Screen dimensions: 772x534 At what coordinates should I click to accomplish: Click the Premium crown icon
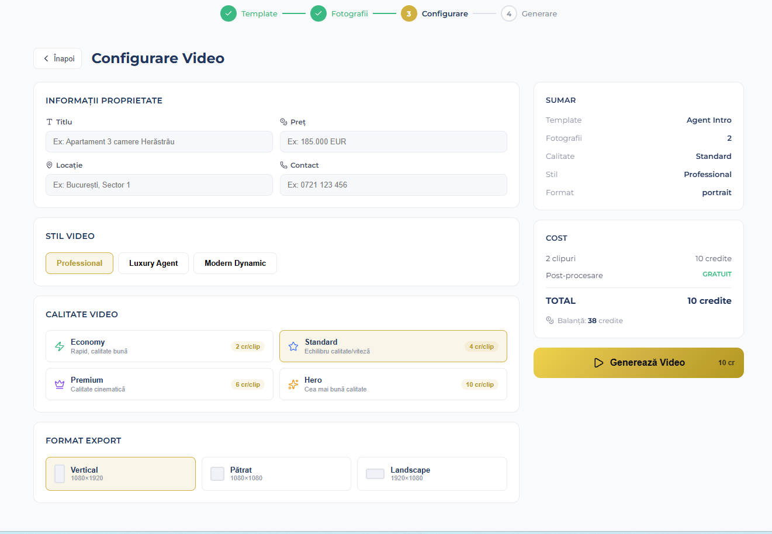[x=60, y=384]
